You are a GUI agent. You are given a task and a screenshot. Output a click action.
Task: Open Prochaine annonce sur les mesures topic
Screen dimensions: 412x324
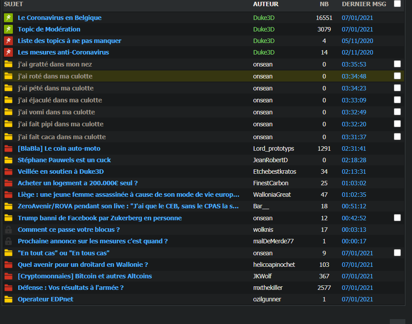coord(93,241)
